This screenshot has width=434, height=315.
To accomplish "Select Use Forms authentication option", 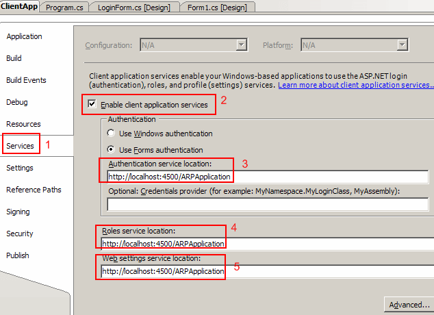I will pyautogui.click(x=112, y=150).
